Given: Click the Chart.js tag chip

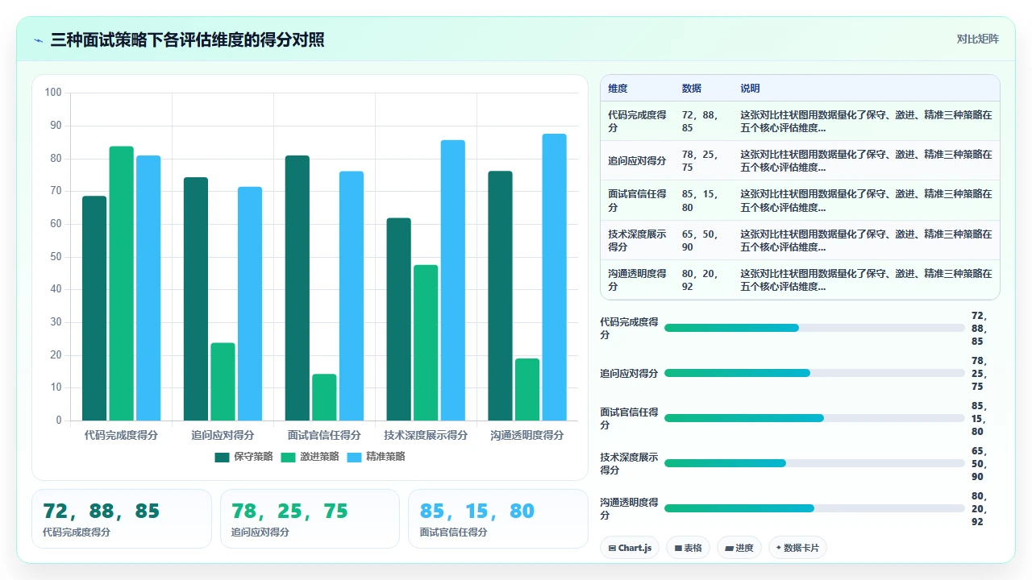Looking at the screenshot, I should [x=630, y=548].
